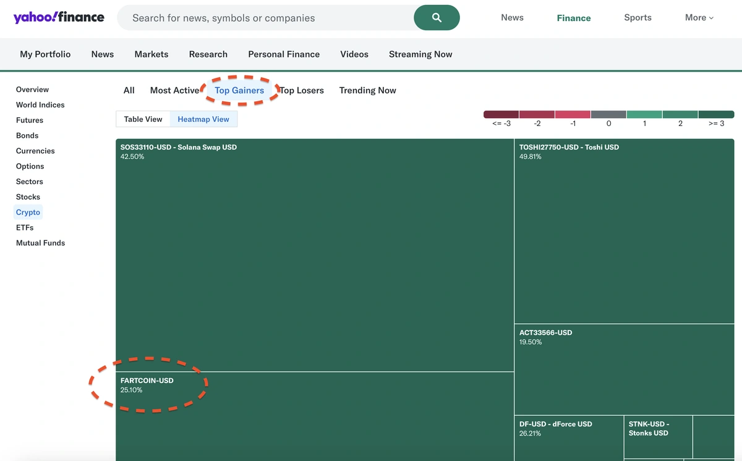Click the gray zero legend swatch
742x461 pixels.
[x=608, y=114]
